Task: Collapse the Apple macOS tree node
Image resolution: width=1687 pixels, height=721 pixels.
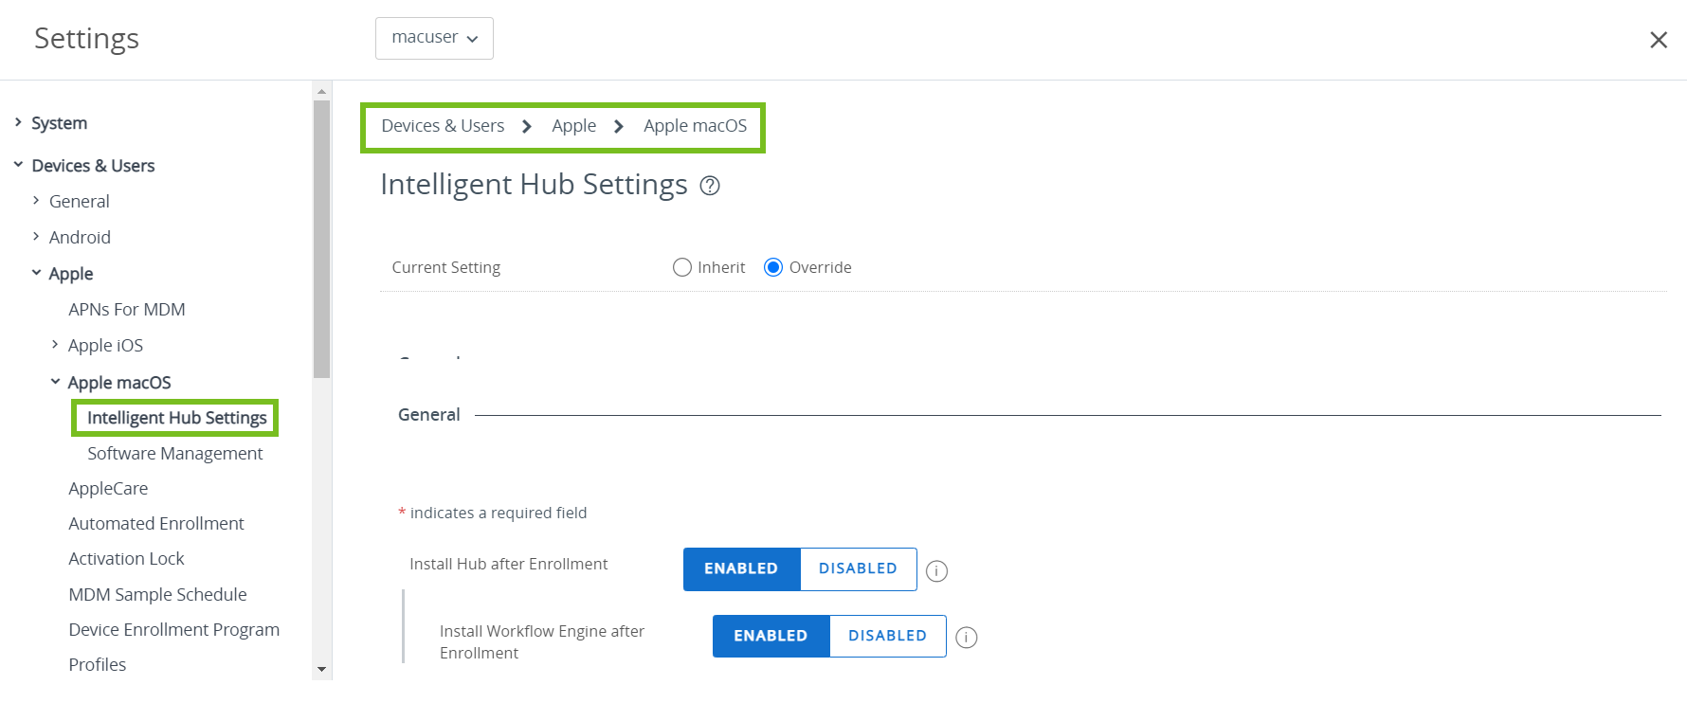Action: point(55,382)
